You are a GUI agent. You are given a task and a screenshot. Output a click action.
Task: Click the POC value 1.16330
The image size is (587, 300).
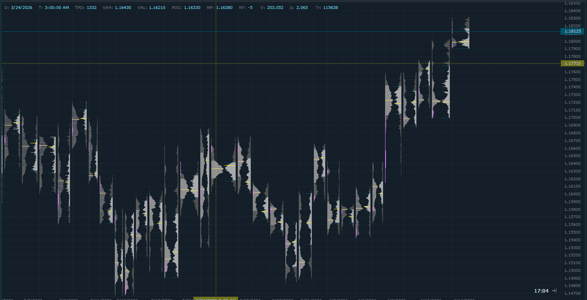point(192,7)
